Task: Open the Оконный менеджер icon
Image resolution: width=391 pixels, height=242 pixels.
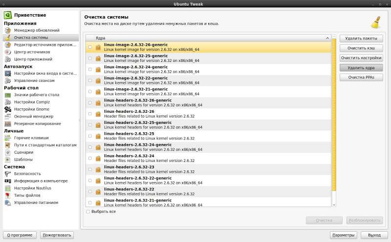Action: pos(8,117)
